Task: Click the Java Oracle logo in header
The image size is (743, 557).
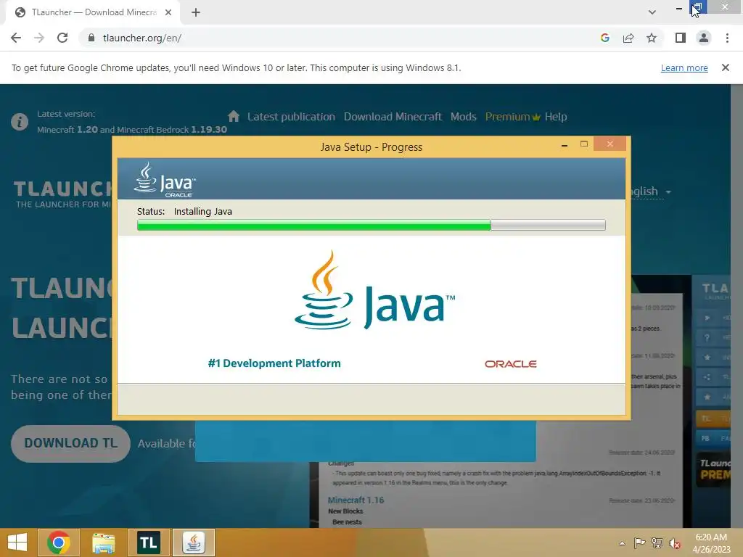Action: pos(165,180)
